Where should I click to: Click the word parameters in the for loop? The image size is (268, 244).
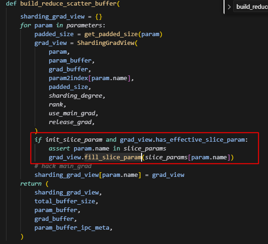tap(84, 25)
